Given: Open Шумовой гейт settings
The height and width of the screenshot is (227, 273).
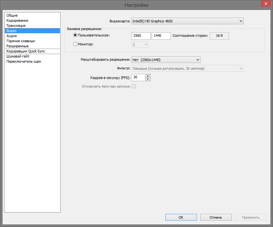Looking at the screenshot, I should [x=18, y=56].
